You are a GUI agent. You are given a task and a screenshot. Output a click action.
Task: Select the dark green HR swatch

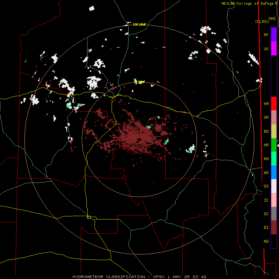(x=274, y=145)
